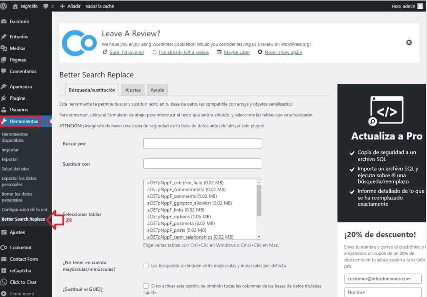This screenshot has height=297, width=427.
Task: Open Usuarios in the sidebar
Action: click(18, 110)
